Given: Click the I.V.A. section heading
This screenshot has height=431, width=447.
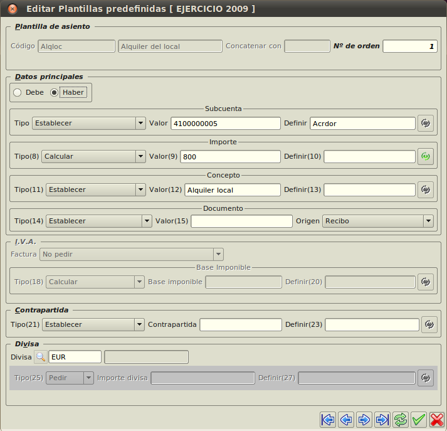Looking at the screenshot, I should click(x=26, y=242).
